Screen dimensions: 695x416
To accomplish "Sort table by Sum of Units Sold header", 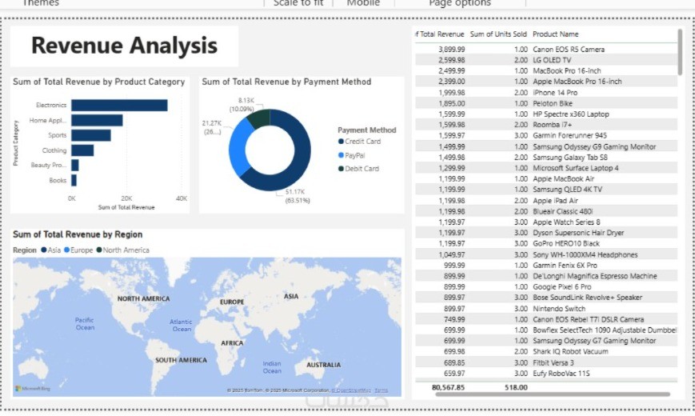I will coord(498,34).
